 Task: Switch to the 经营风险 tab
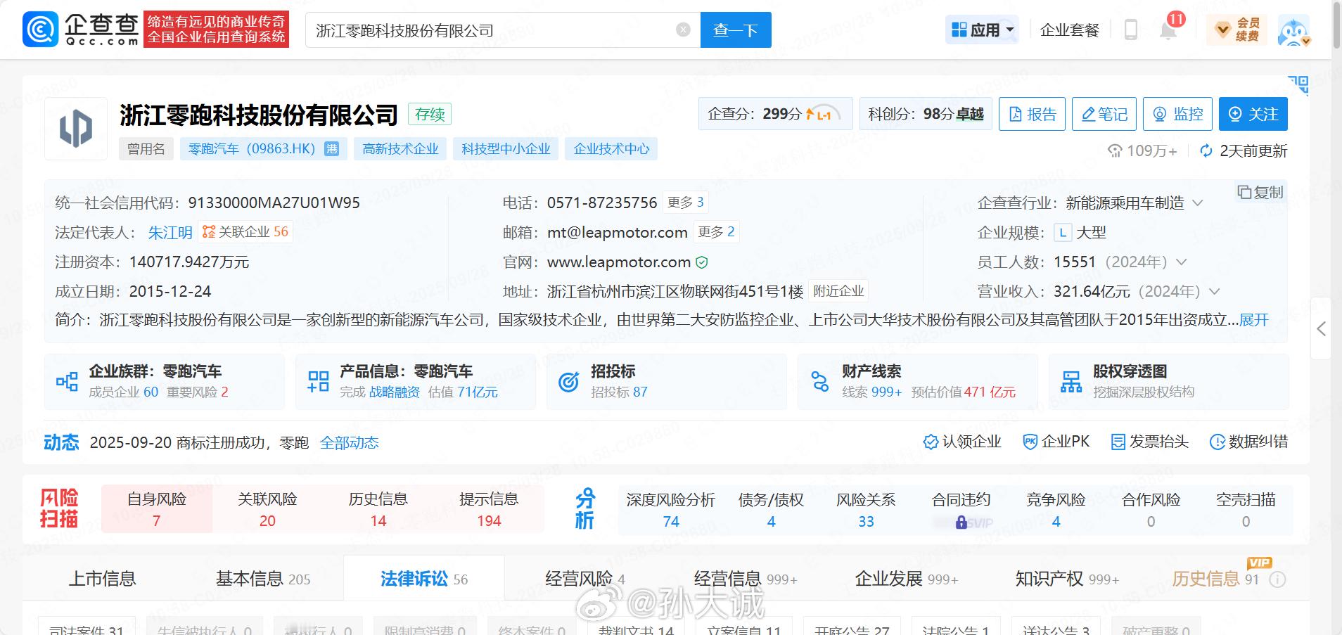tap(585, 579)
